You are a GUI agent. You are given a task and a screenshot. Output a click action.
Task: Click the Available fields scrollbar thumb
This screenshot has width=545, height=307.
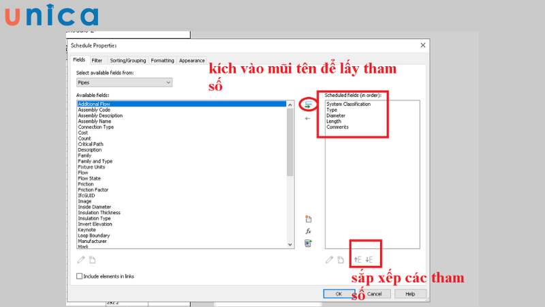[x=290, y=142]
